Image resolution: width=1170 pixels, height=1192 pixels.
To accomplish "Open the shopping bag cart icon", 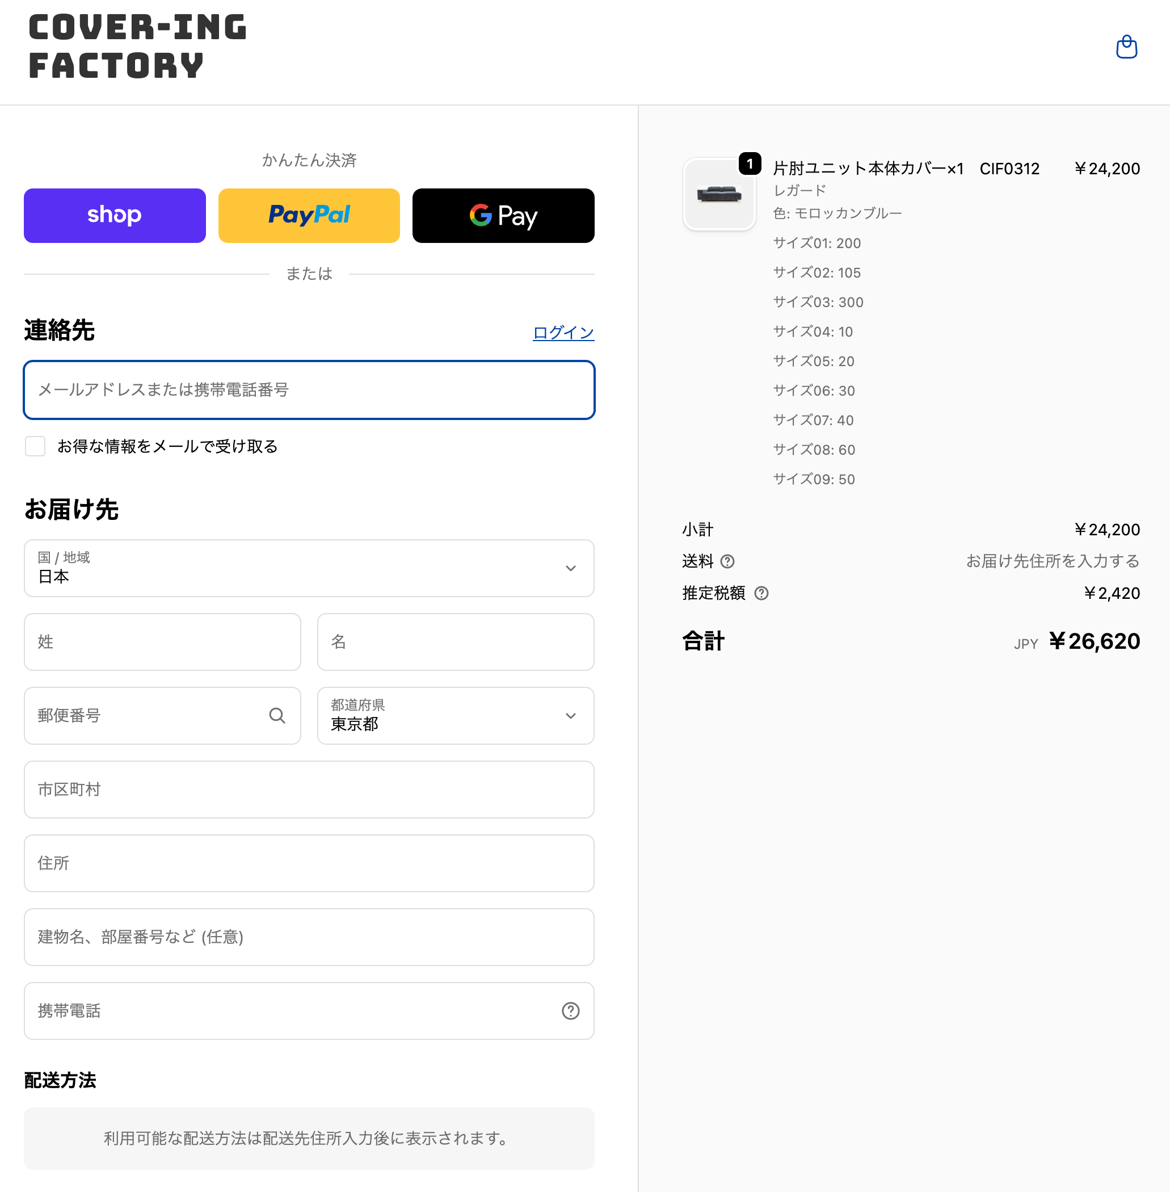I will tap(1126, 47).
